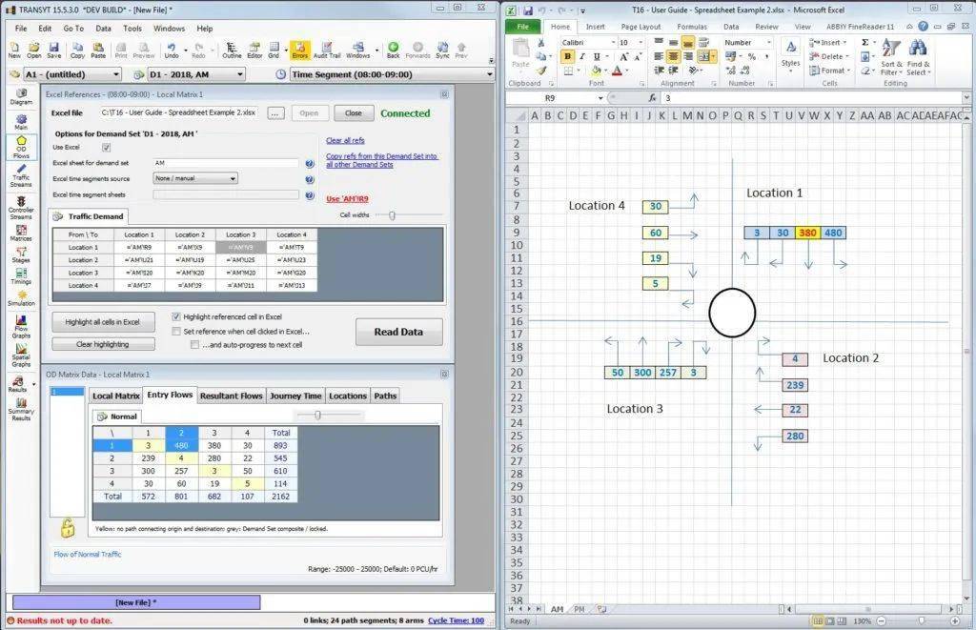976x630 pixels.
Task: Open the Excel font name Calibri dropdown
Action: coord(609,43)
